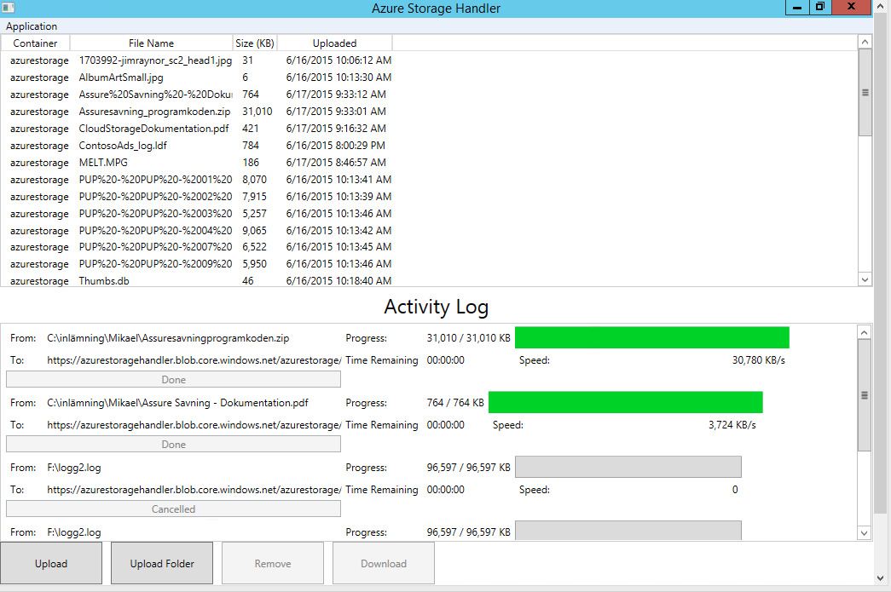Select file CloudStorageDokumentation.pdf
The width and height of the screenshot is (891, 592).
coord(154,129)
